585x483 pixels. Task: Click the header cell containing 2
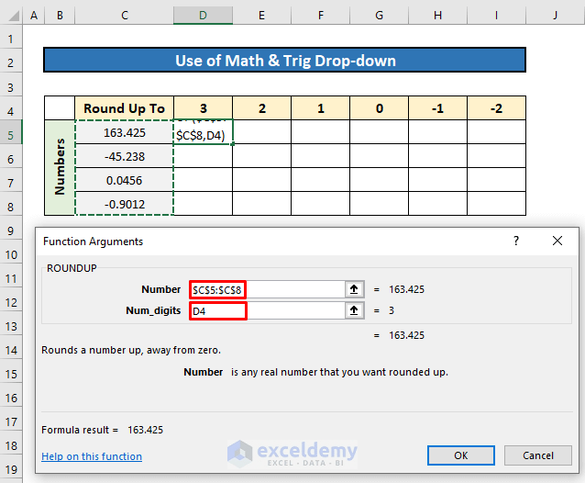point(261,108)
